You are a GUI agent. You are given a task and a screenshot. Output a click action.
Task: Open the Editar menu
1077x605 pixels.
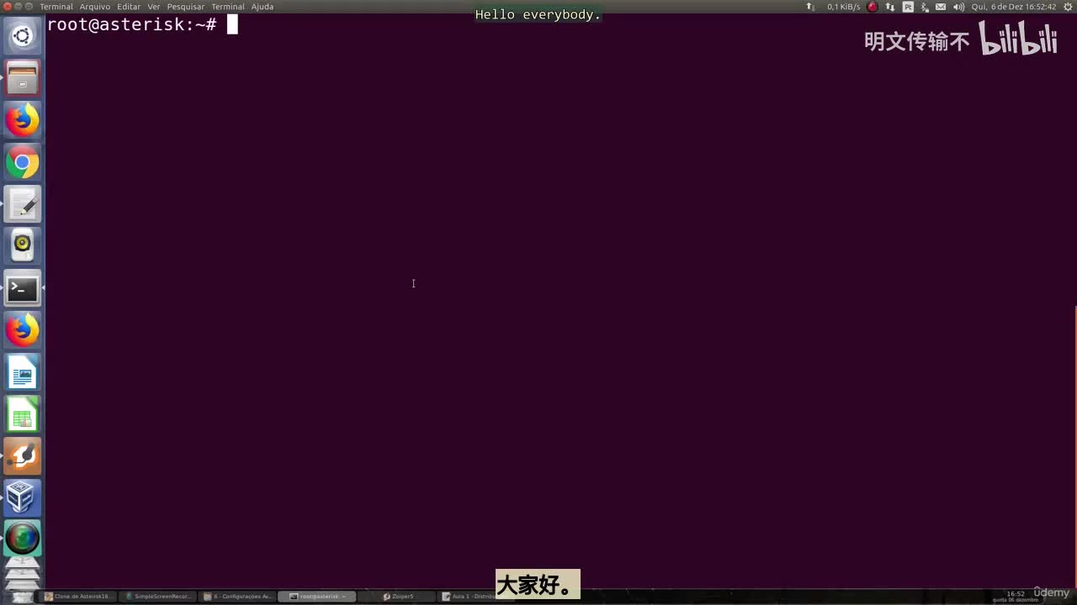pyautogui.click(x=129, y=7)
